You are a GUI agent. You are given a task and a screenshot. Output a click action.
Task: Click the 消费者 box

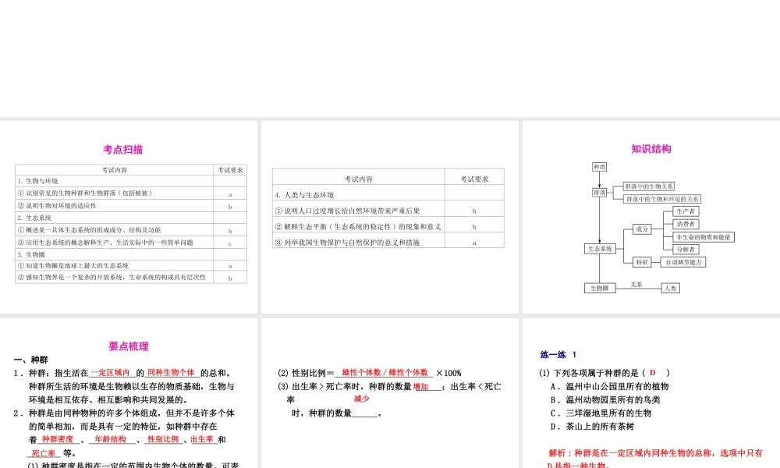click(686, 225)
